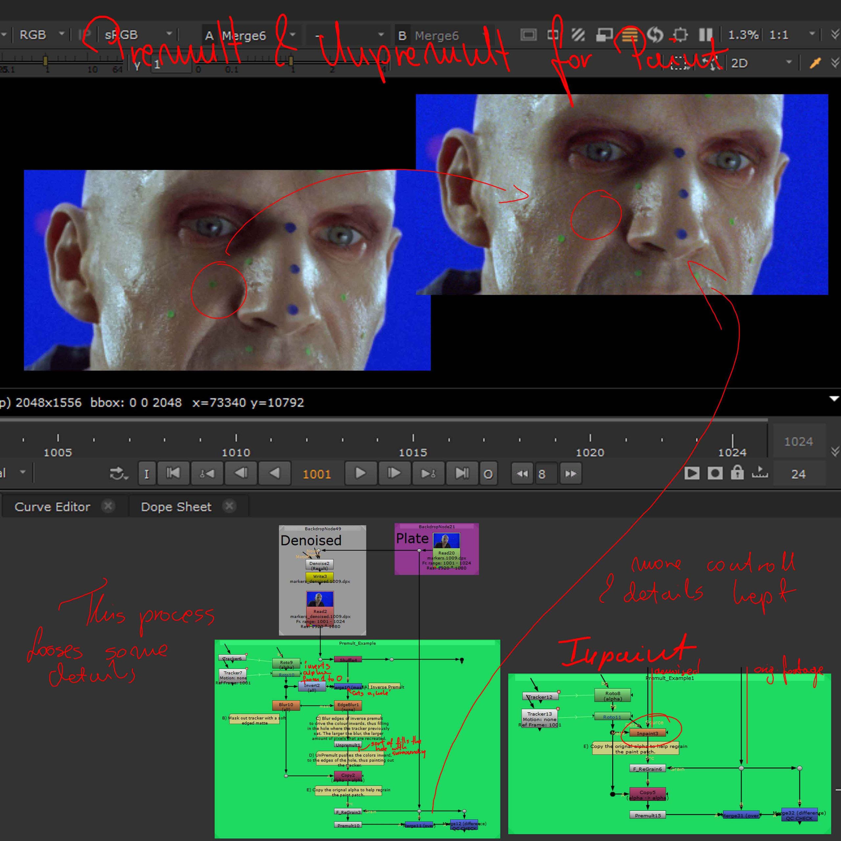The image size is (841, 841).
Task: Set the in point with the I button
Action: tap(147, 474)
